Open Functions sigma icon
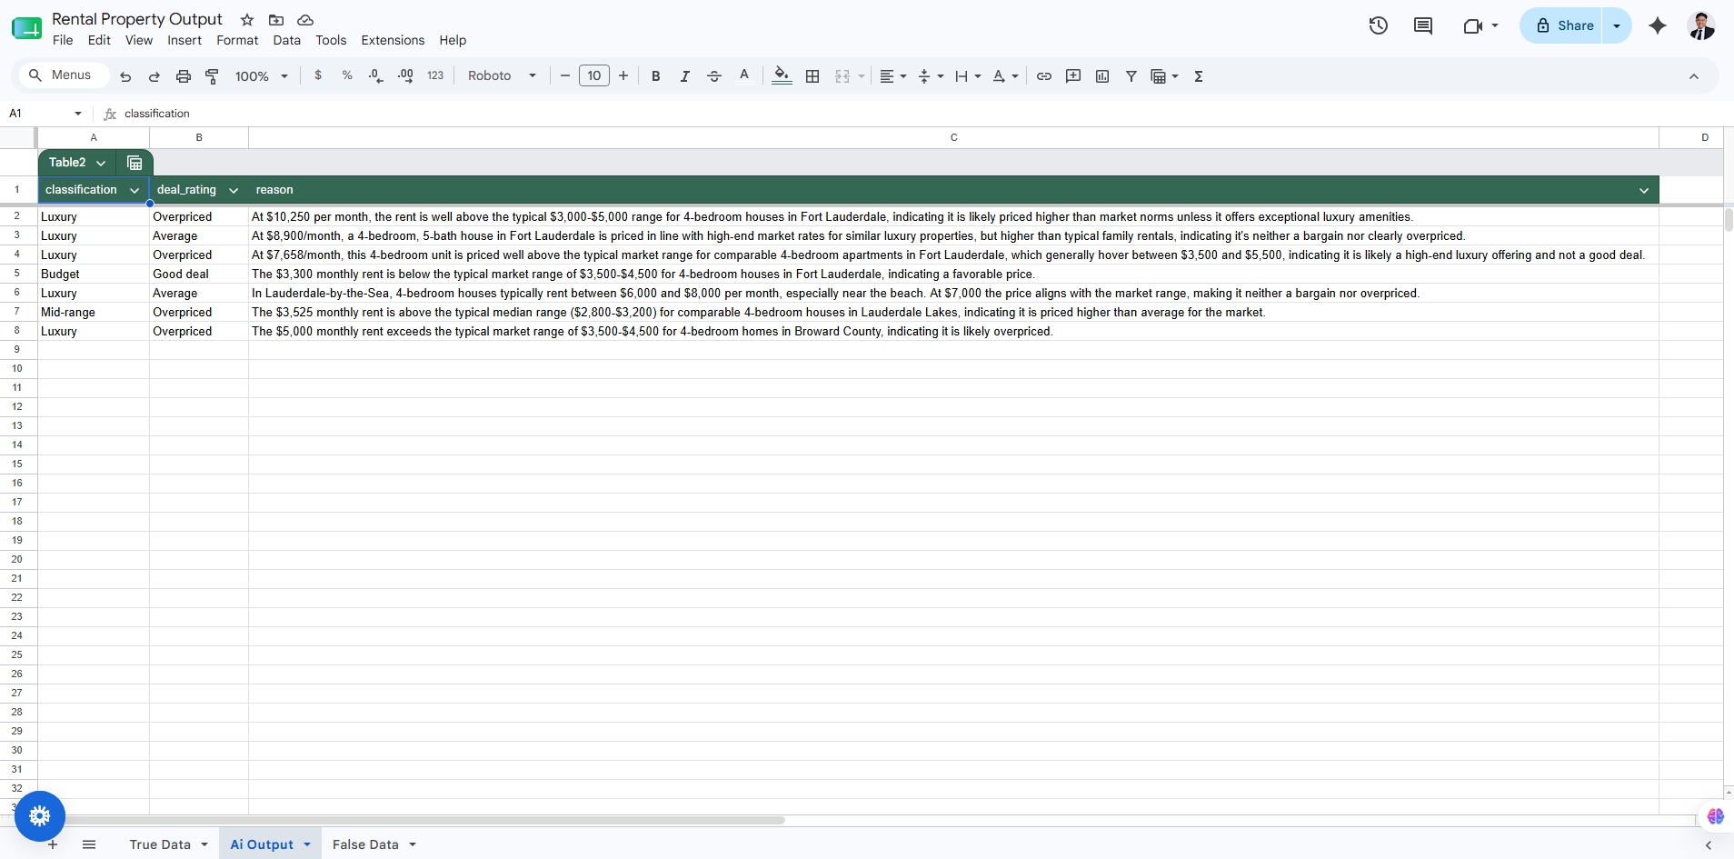The image size is (1734, 859). point(1199,76)
